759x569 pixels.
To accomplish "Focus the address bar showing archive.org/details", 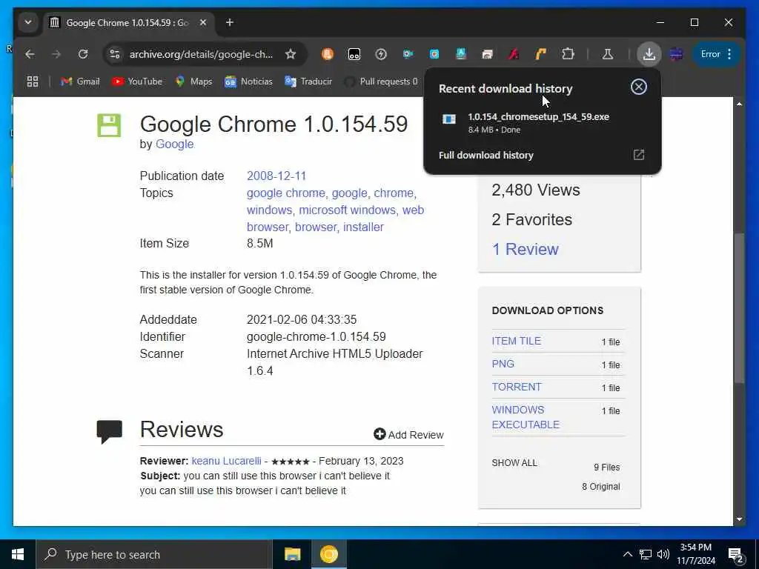I will pyautogui.click(x=201, y=54).
